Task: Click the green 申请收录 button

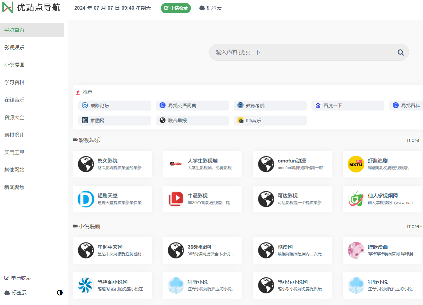Action: pos(176,8)
